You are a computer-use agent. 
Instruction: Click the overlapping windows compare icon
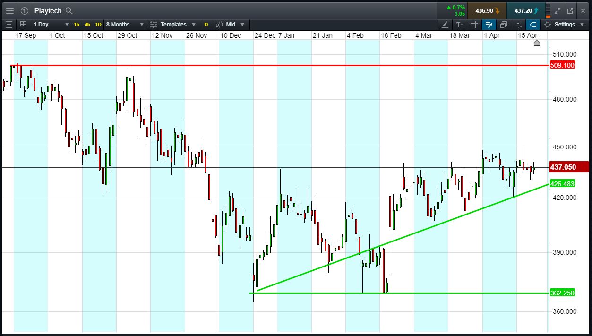504,25
